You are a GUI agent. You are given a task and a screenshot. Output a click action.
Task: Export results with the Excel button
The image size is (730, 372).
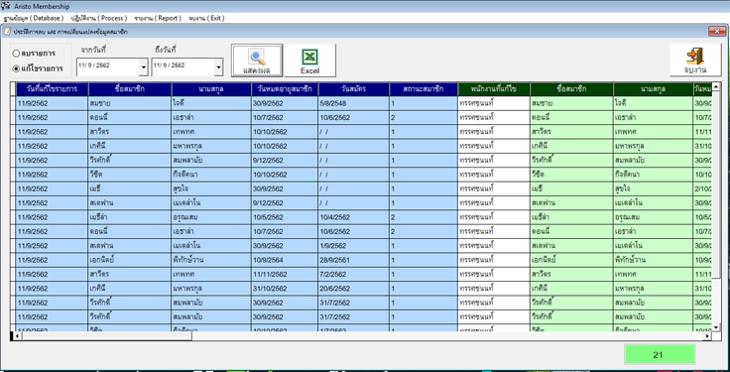309,61
